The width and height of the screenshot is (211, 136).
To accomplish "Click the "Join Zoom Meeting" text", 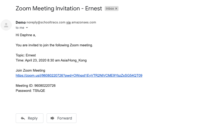I will coord(30,71).
